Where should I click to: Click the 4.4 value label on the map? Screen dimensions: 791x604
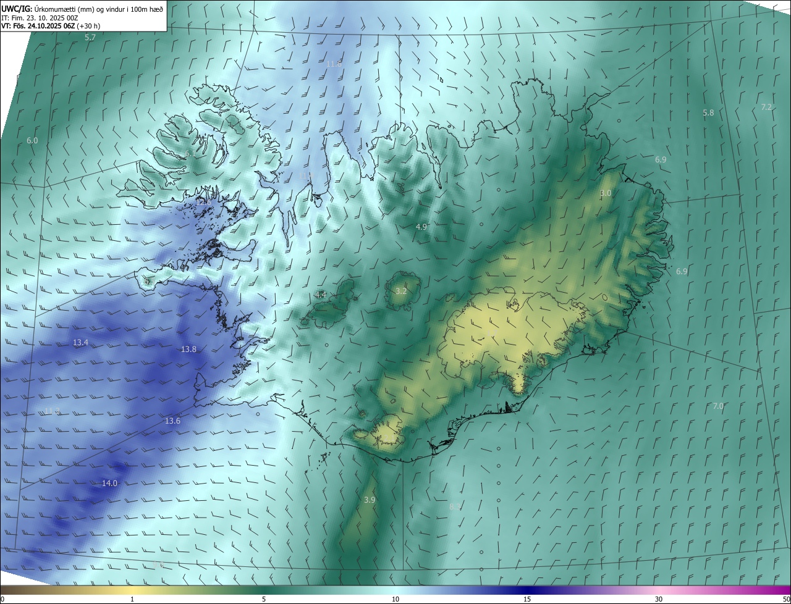[321, 295]
